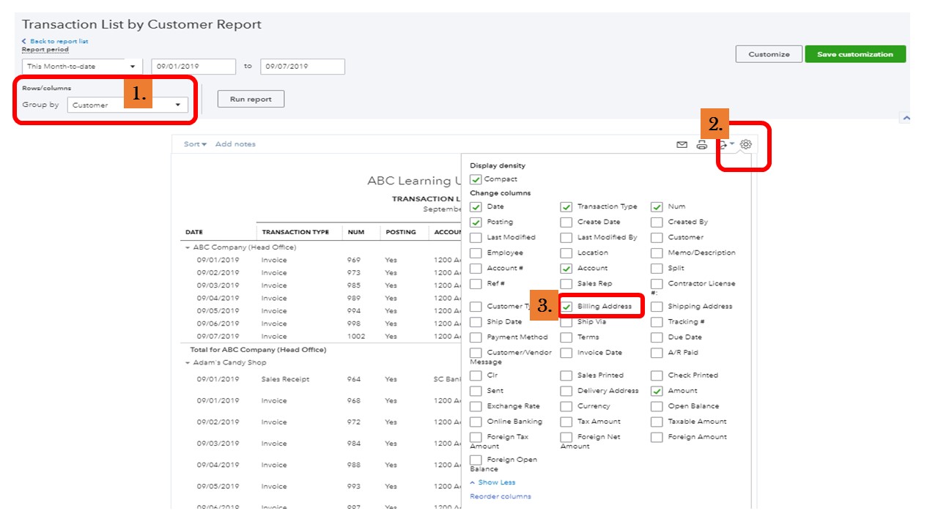Check the Due Date column option
This screenshot has height=527, width=938.
657,337
